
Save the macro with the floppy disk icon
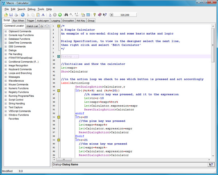(11, 15)
